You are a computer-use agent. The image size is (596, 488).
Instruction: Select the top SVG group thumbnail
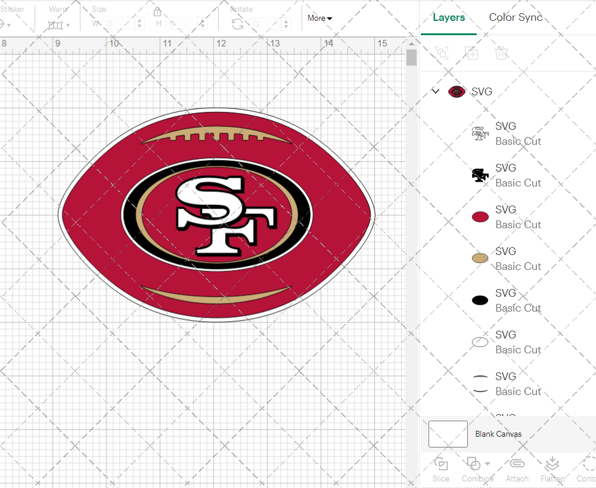[457, 92]
